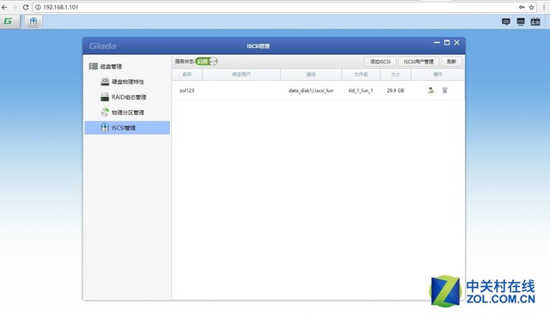Click the 添加ISCSI button
The height and width of the screenshot is (317, 550).
coord(380,62)
